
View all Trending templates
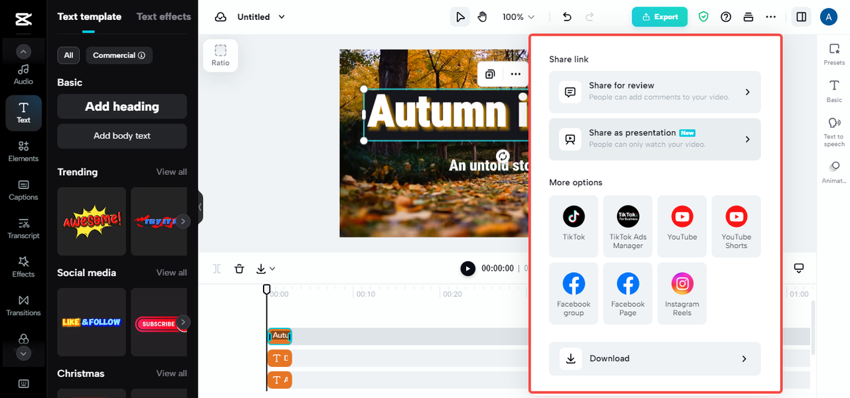(x=171, y=172)
